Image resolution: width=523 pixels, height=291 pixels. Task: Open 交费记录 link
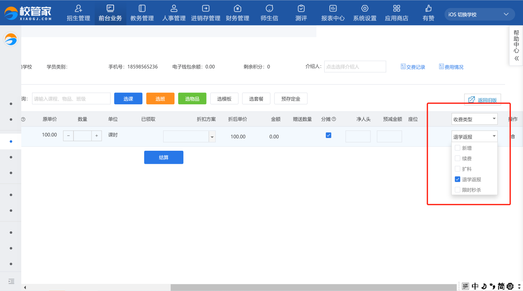(x=413, y=67)
